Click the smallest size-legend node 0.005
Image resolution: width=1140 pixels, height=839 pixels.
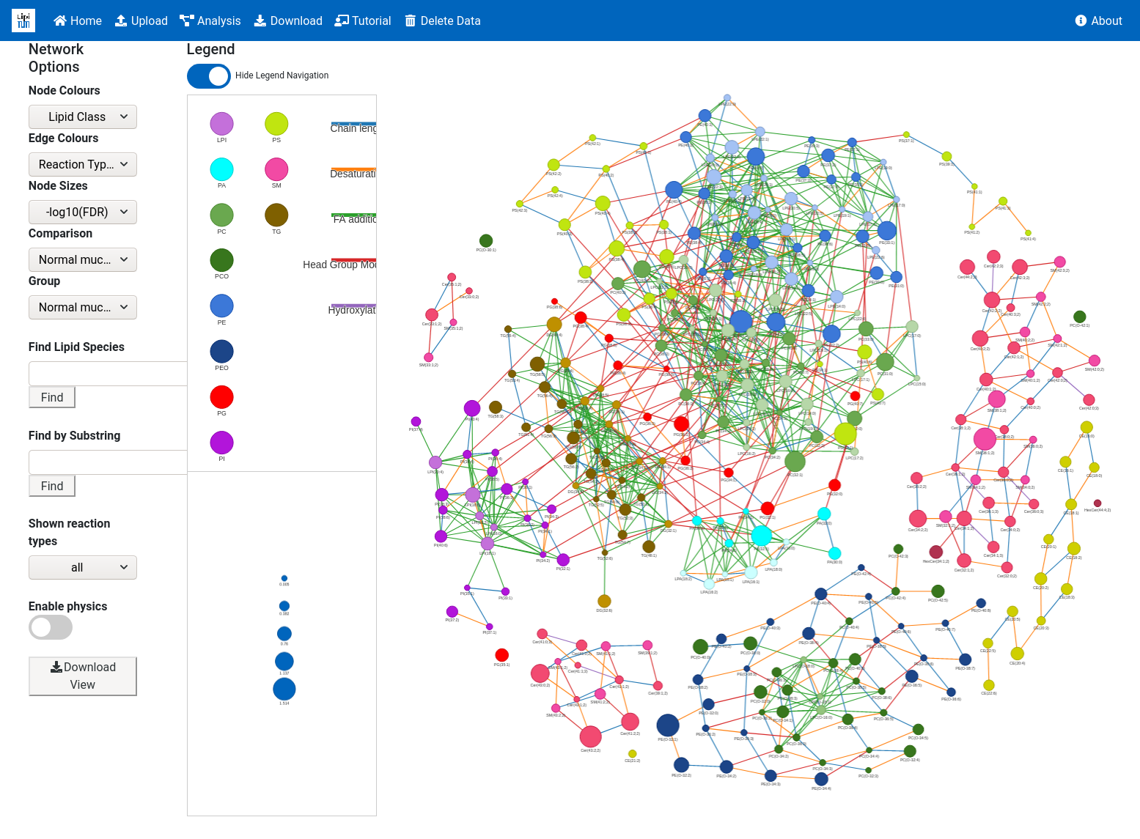pyautogui.click(x=284, y=578)
